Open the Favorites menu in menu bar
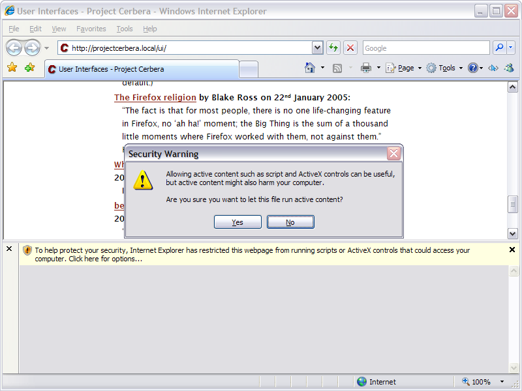Screen dimensions: 522x391 pos(91,29)
